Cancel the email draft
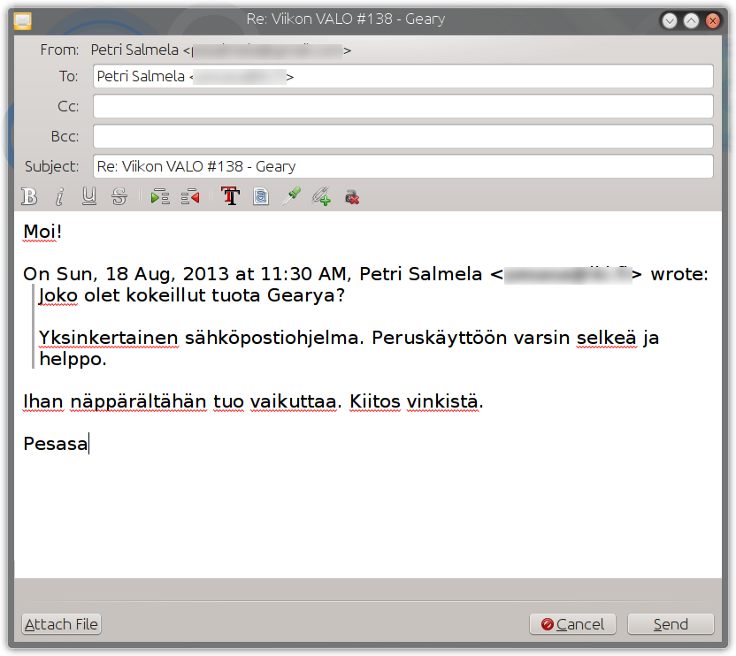Screen dimensions: 736x656 [572, 624]
